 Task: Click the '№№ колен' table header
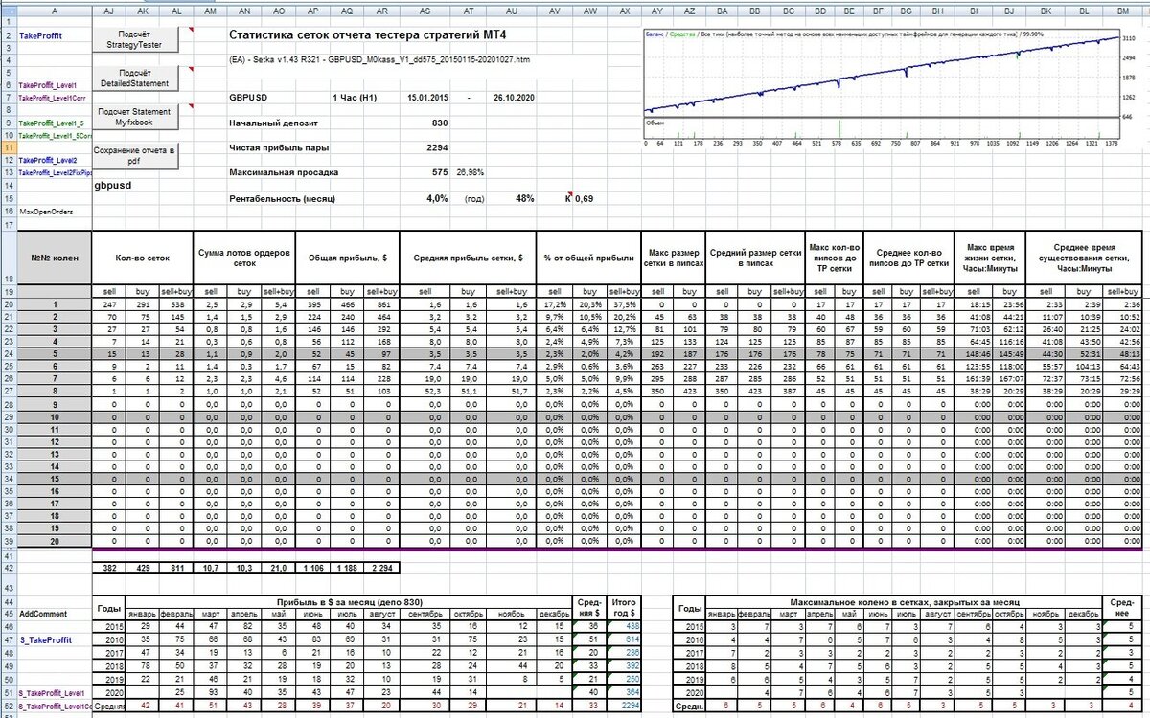point(54,257)
